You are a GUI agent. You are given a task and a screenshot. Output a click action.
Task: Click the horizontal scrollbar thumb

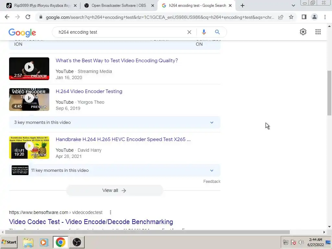pyautogui.click(x=148, y=232)
